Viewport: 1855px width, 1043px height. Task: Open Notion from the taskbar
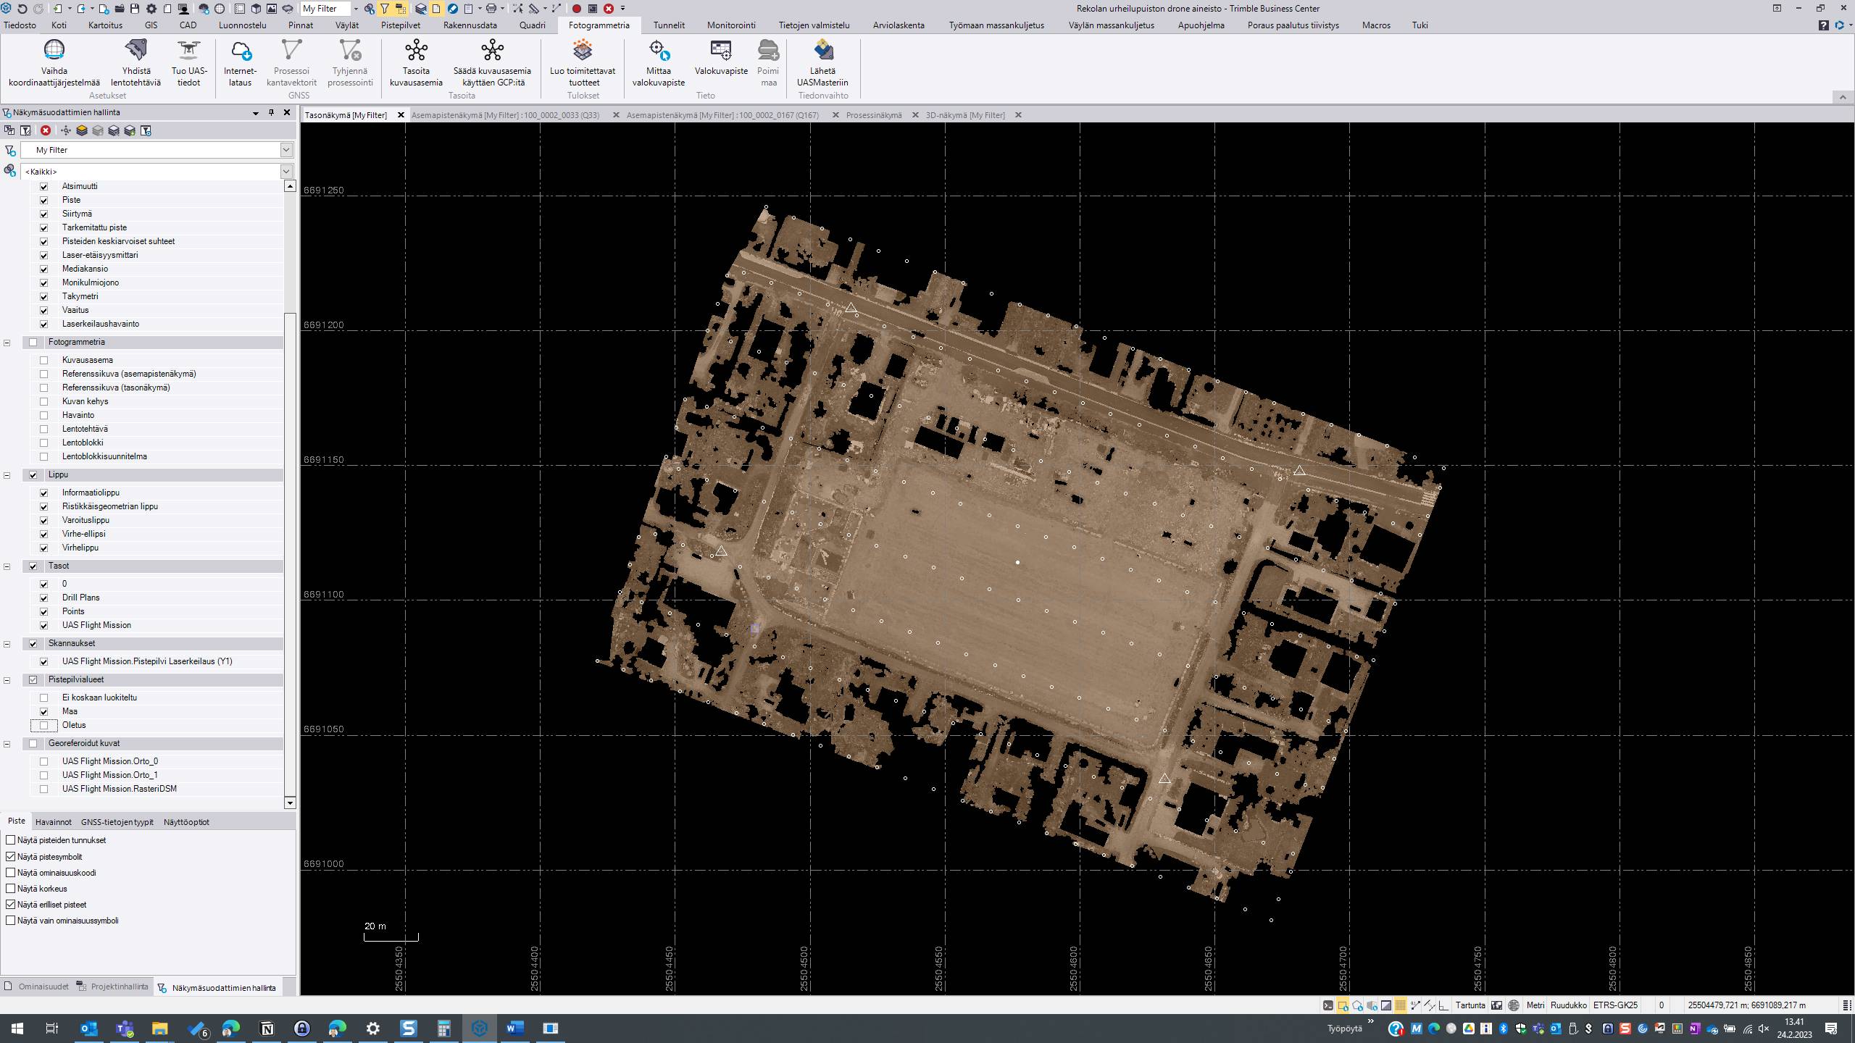tap(267, 1028)
